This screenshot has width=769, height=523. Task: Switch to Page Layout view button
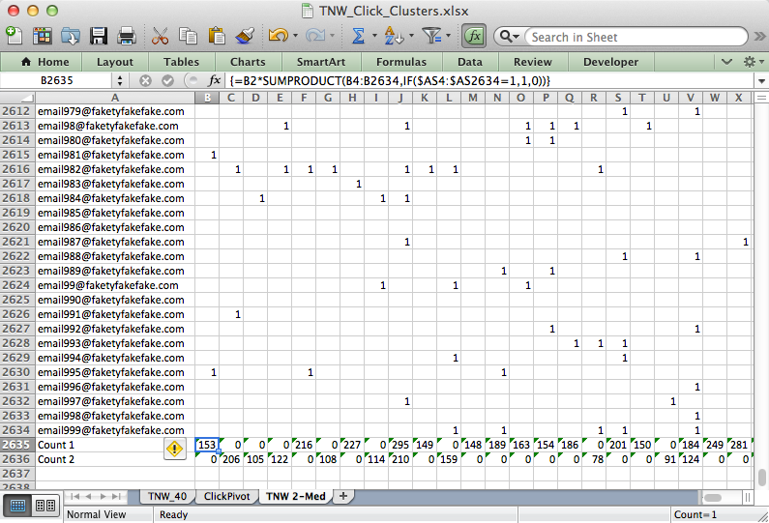[x=44, y=505]
